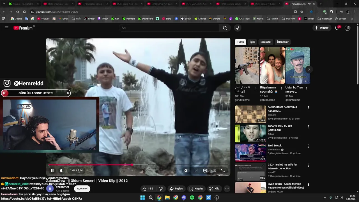Open options for SeN PaRFüM BeN ESRaR video
This screenshot has height=202, width=359.
coord(309,108)
